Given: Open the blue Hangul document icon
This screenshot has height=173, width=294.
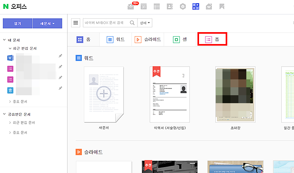Looking at the screenshot, I should pyautogui.click(x=10, y=90).
